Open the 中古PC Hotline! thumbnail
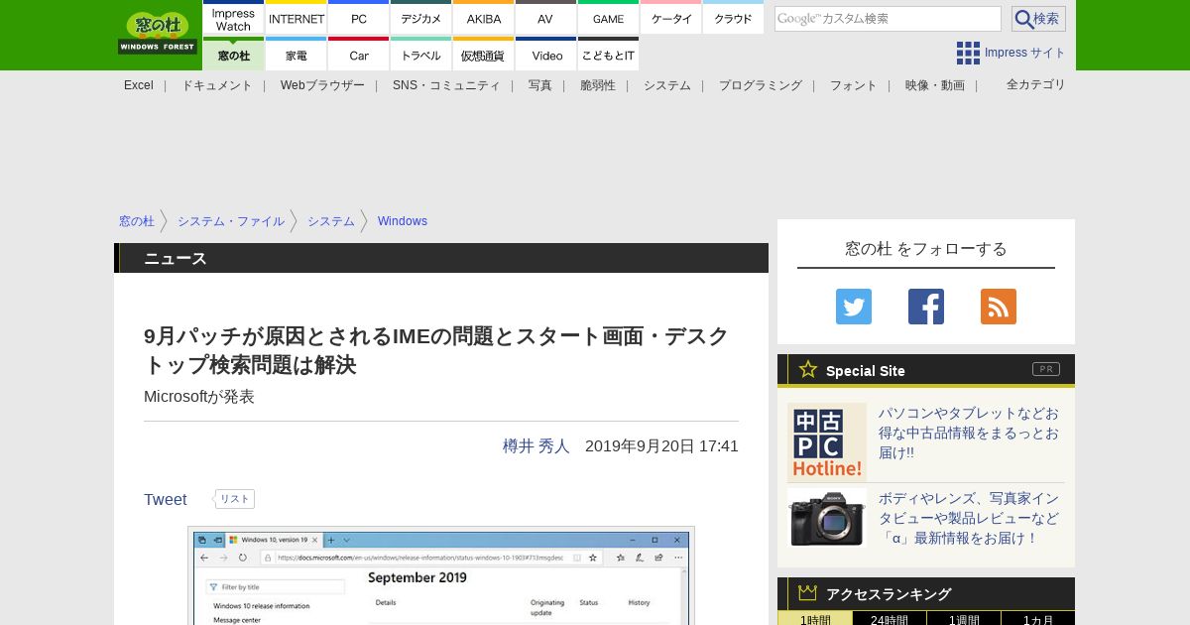Viewport: 1190px width, 625px height. [x=827, y=442]
